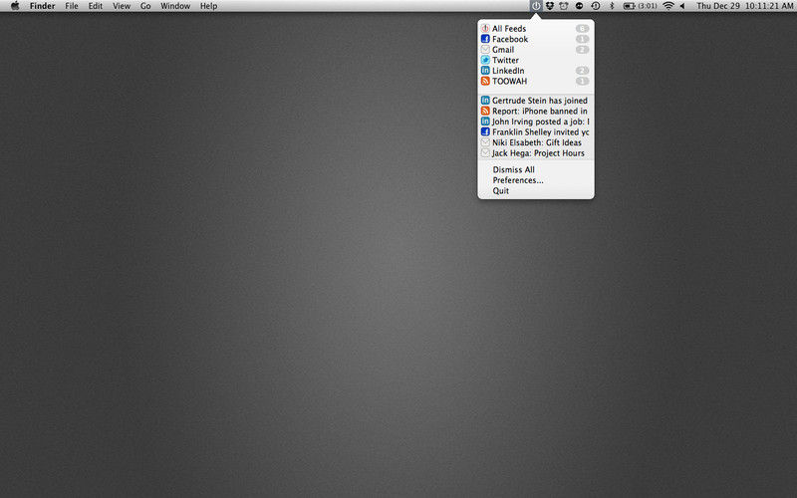
Task: Select the TOOWAH RSS feed
Action: click(x=536, y=82)
